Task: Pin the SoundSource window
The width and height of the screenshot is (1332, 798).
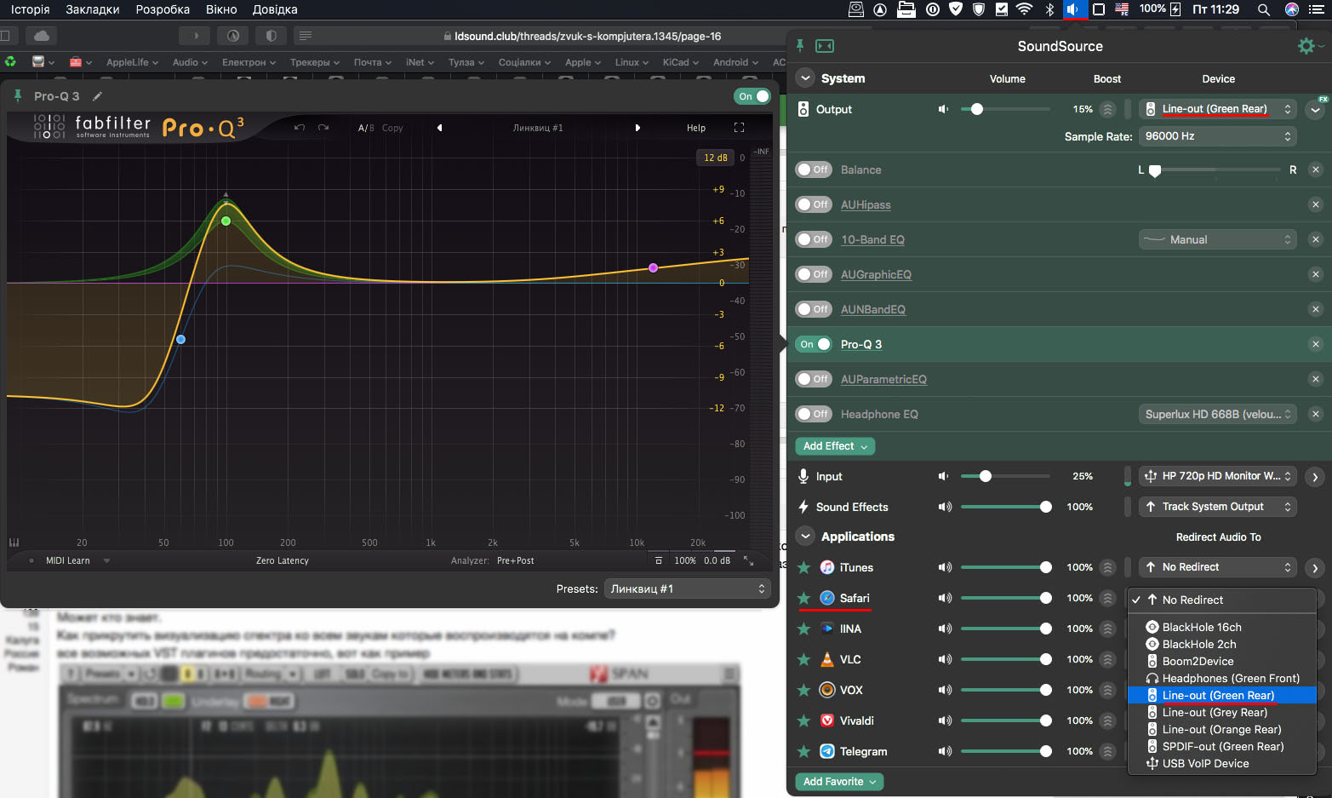Action: (800, 45)
